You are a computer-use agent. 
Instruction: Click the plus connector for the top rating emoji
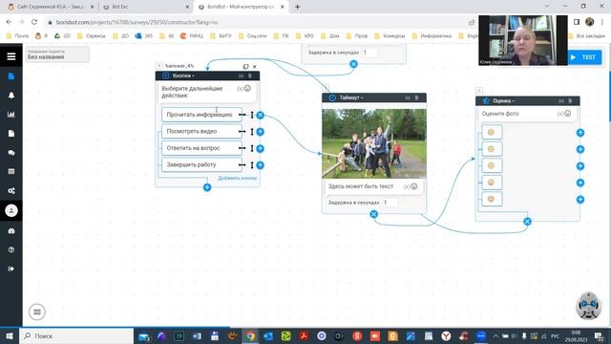580,133
